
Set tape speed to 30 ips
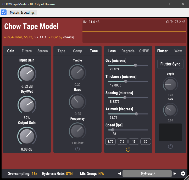click(x=146, y=142)
